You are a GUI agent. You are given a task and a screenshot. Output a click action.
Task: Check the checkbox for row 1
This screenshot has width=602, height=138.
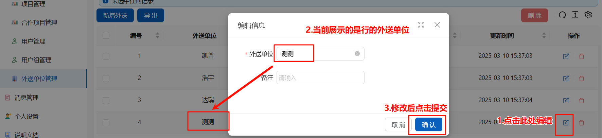click(x=106, y=56)
